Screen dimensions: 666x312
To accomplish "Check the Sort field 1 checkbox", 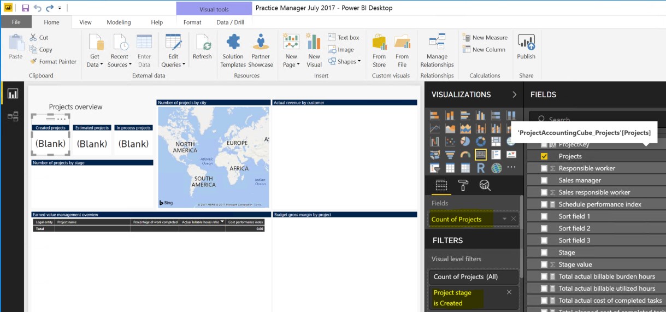I will click(x=544, y=216).
